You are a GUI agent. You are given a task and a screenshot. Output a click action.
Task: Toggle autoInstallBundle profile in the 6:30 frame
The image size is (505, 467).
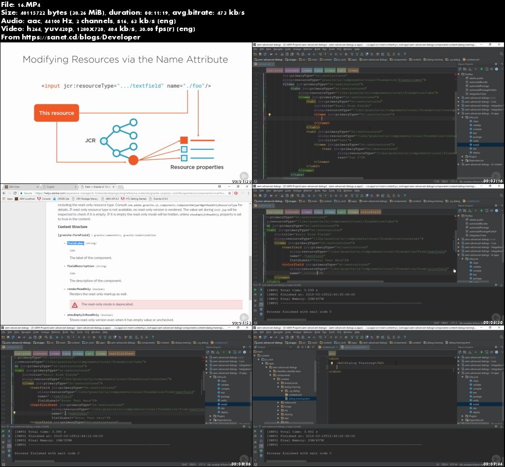(467, 223)
